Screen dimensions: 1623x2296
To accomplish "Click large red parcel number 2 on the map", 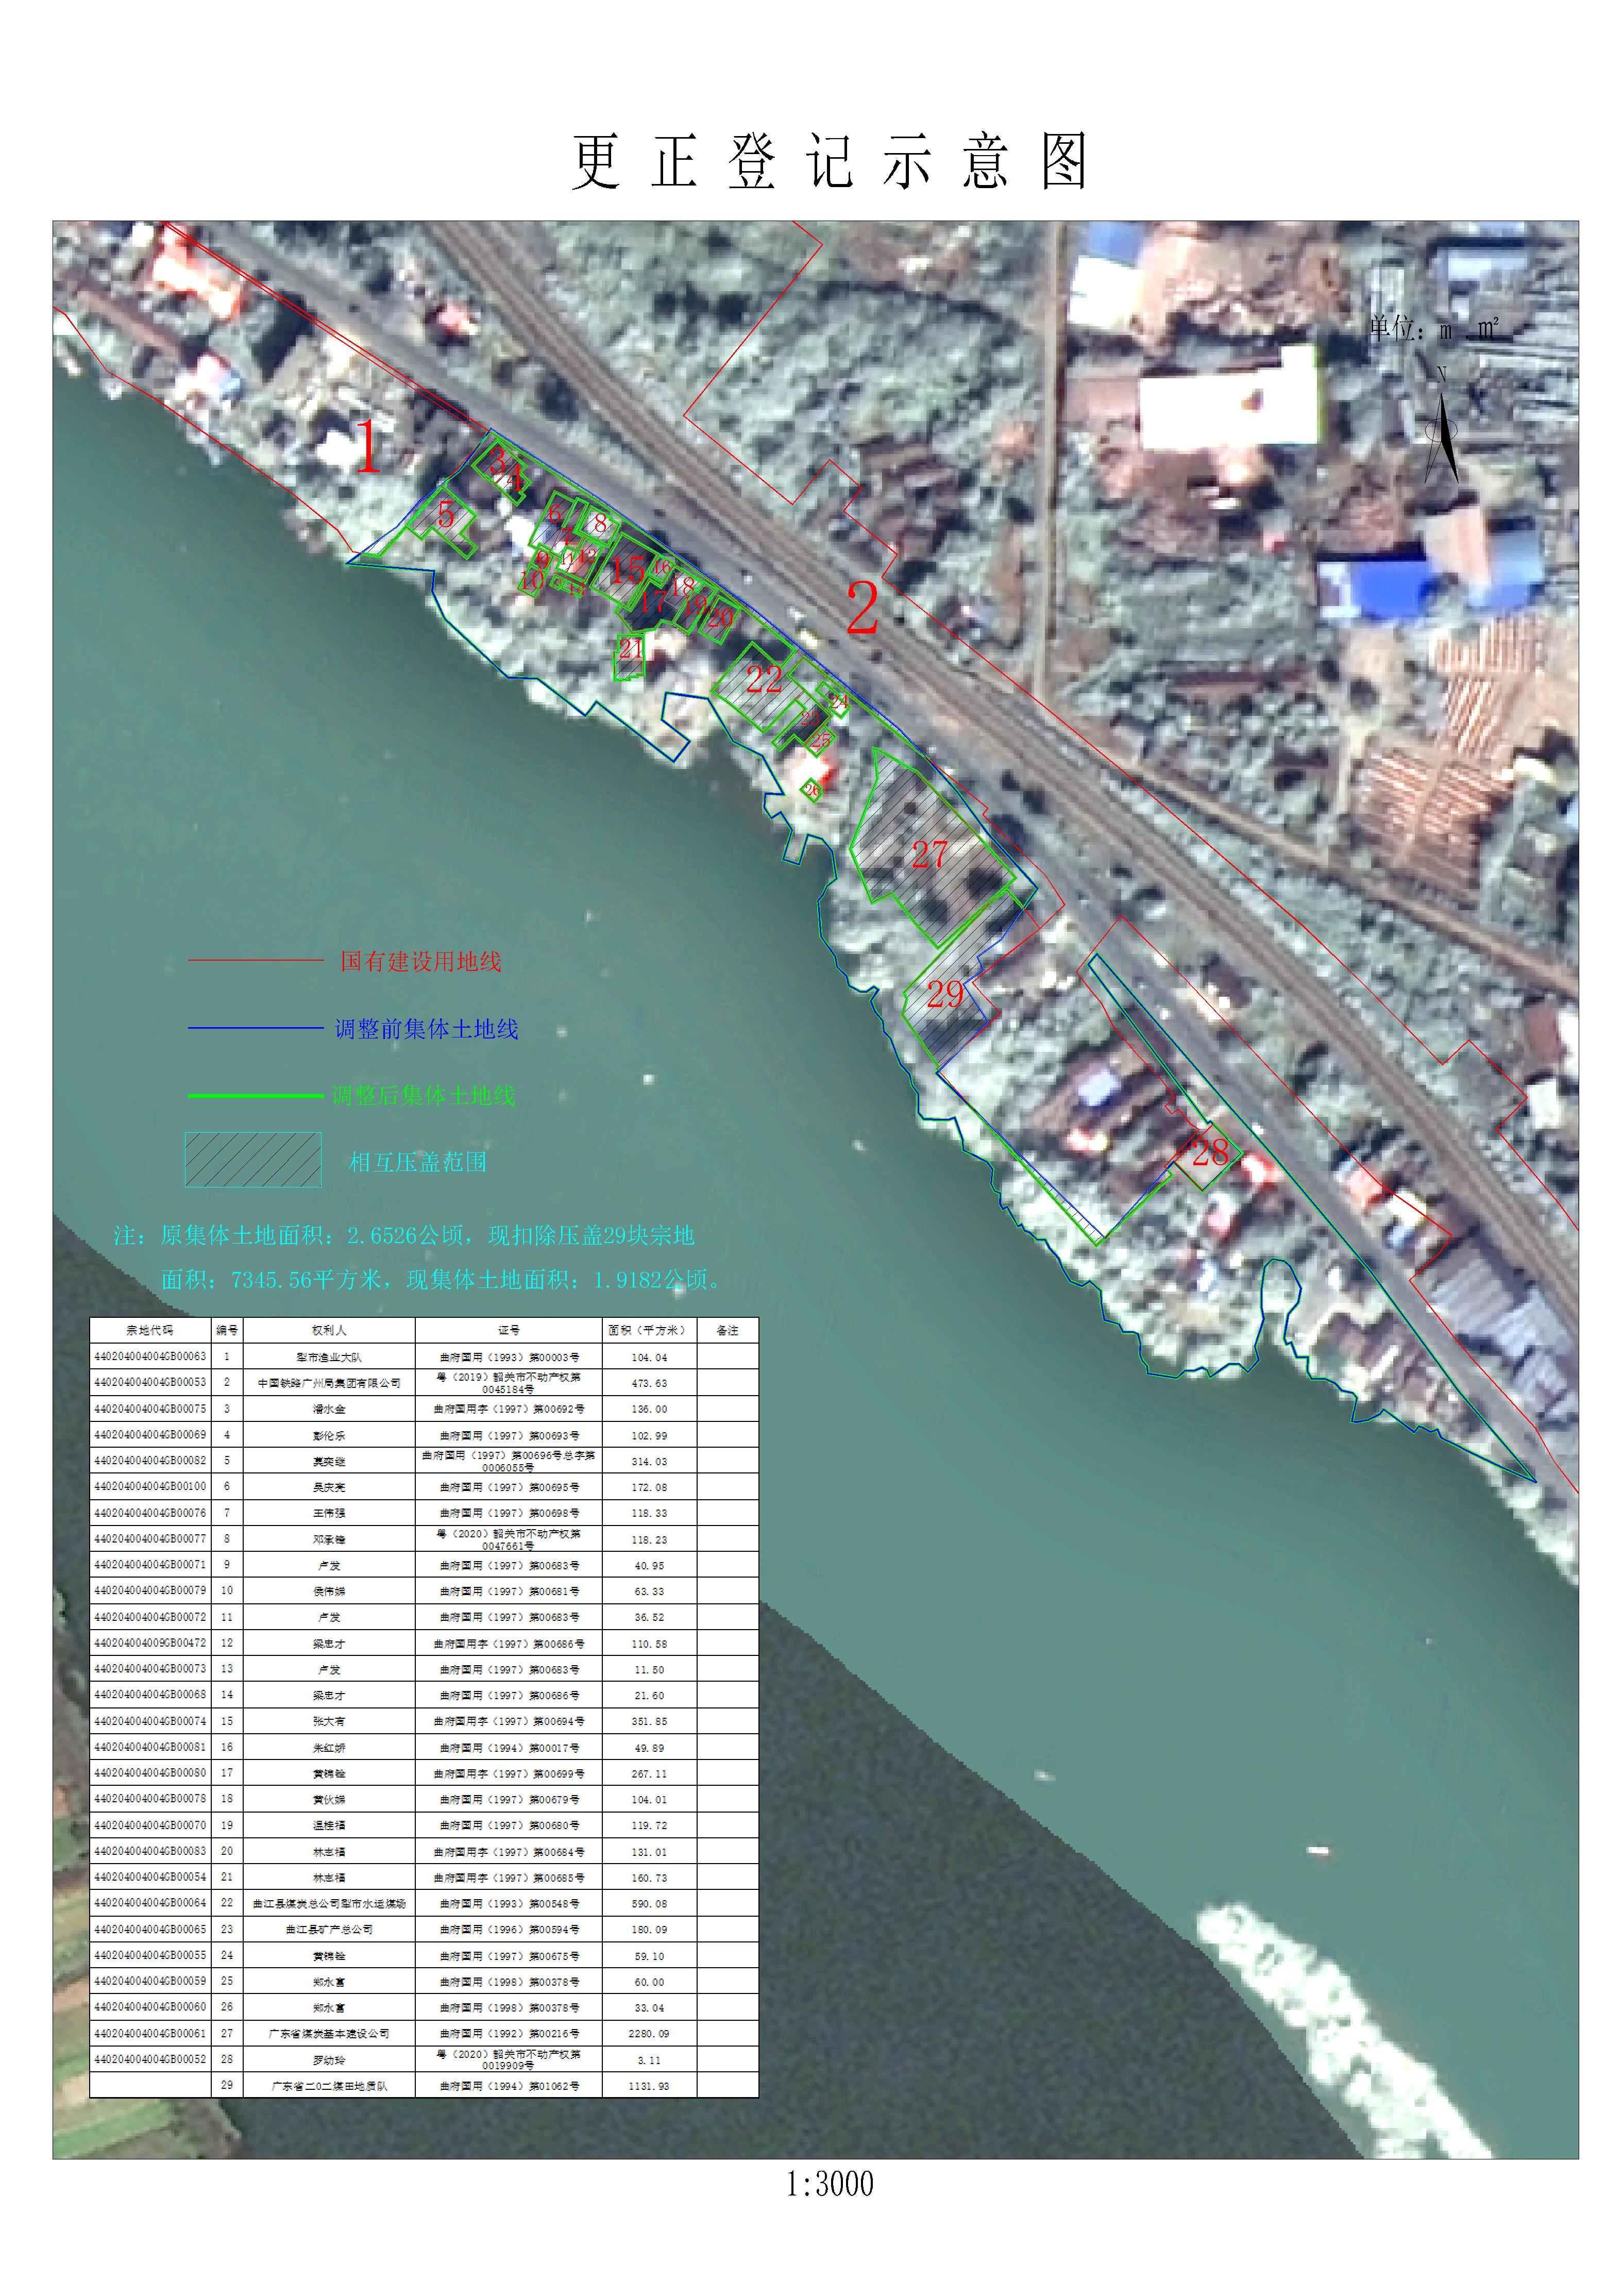I will pos(862,607).
